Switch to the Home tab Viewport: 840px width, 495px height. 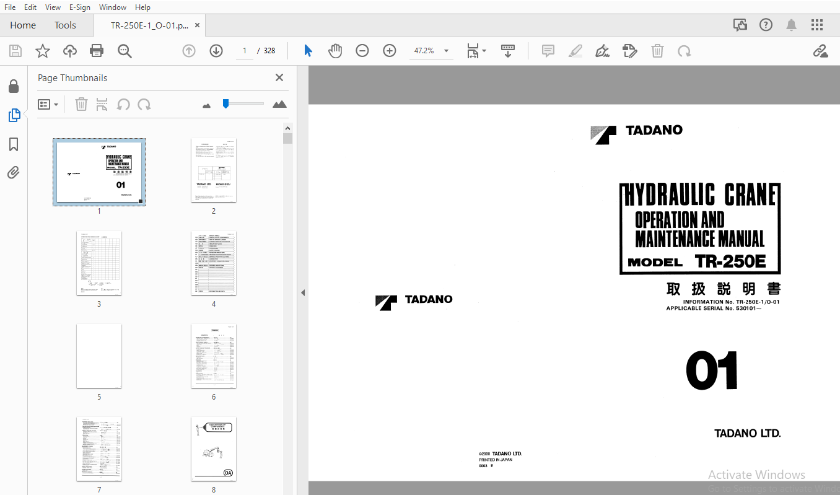23,25
